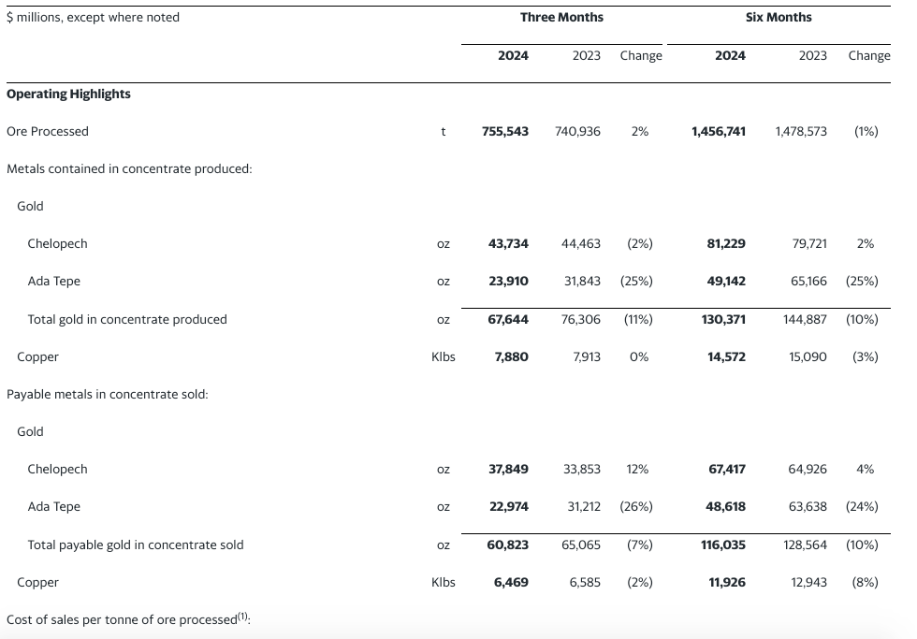Image resolution: width=917 pixels, height=639 pixels.
Task: Click 'Metals contained in concentrate produced' label
Action: [129, 168]
